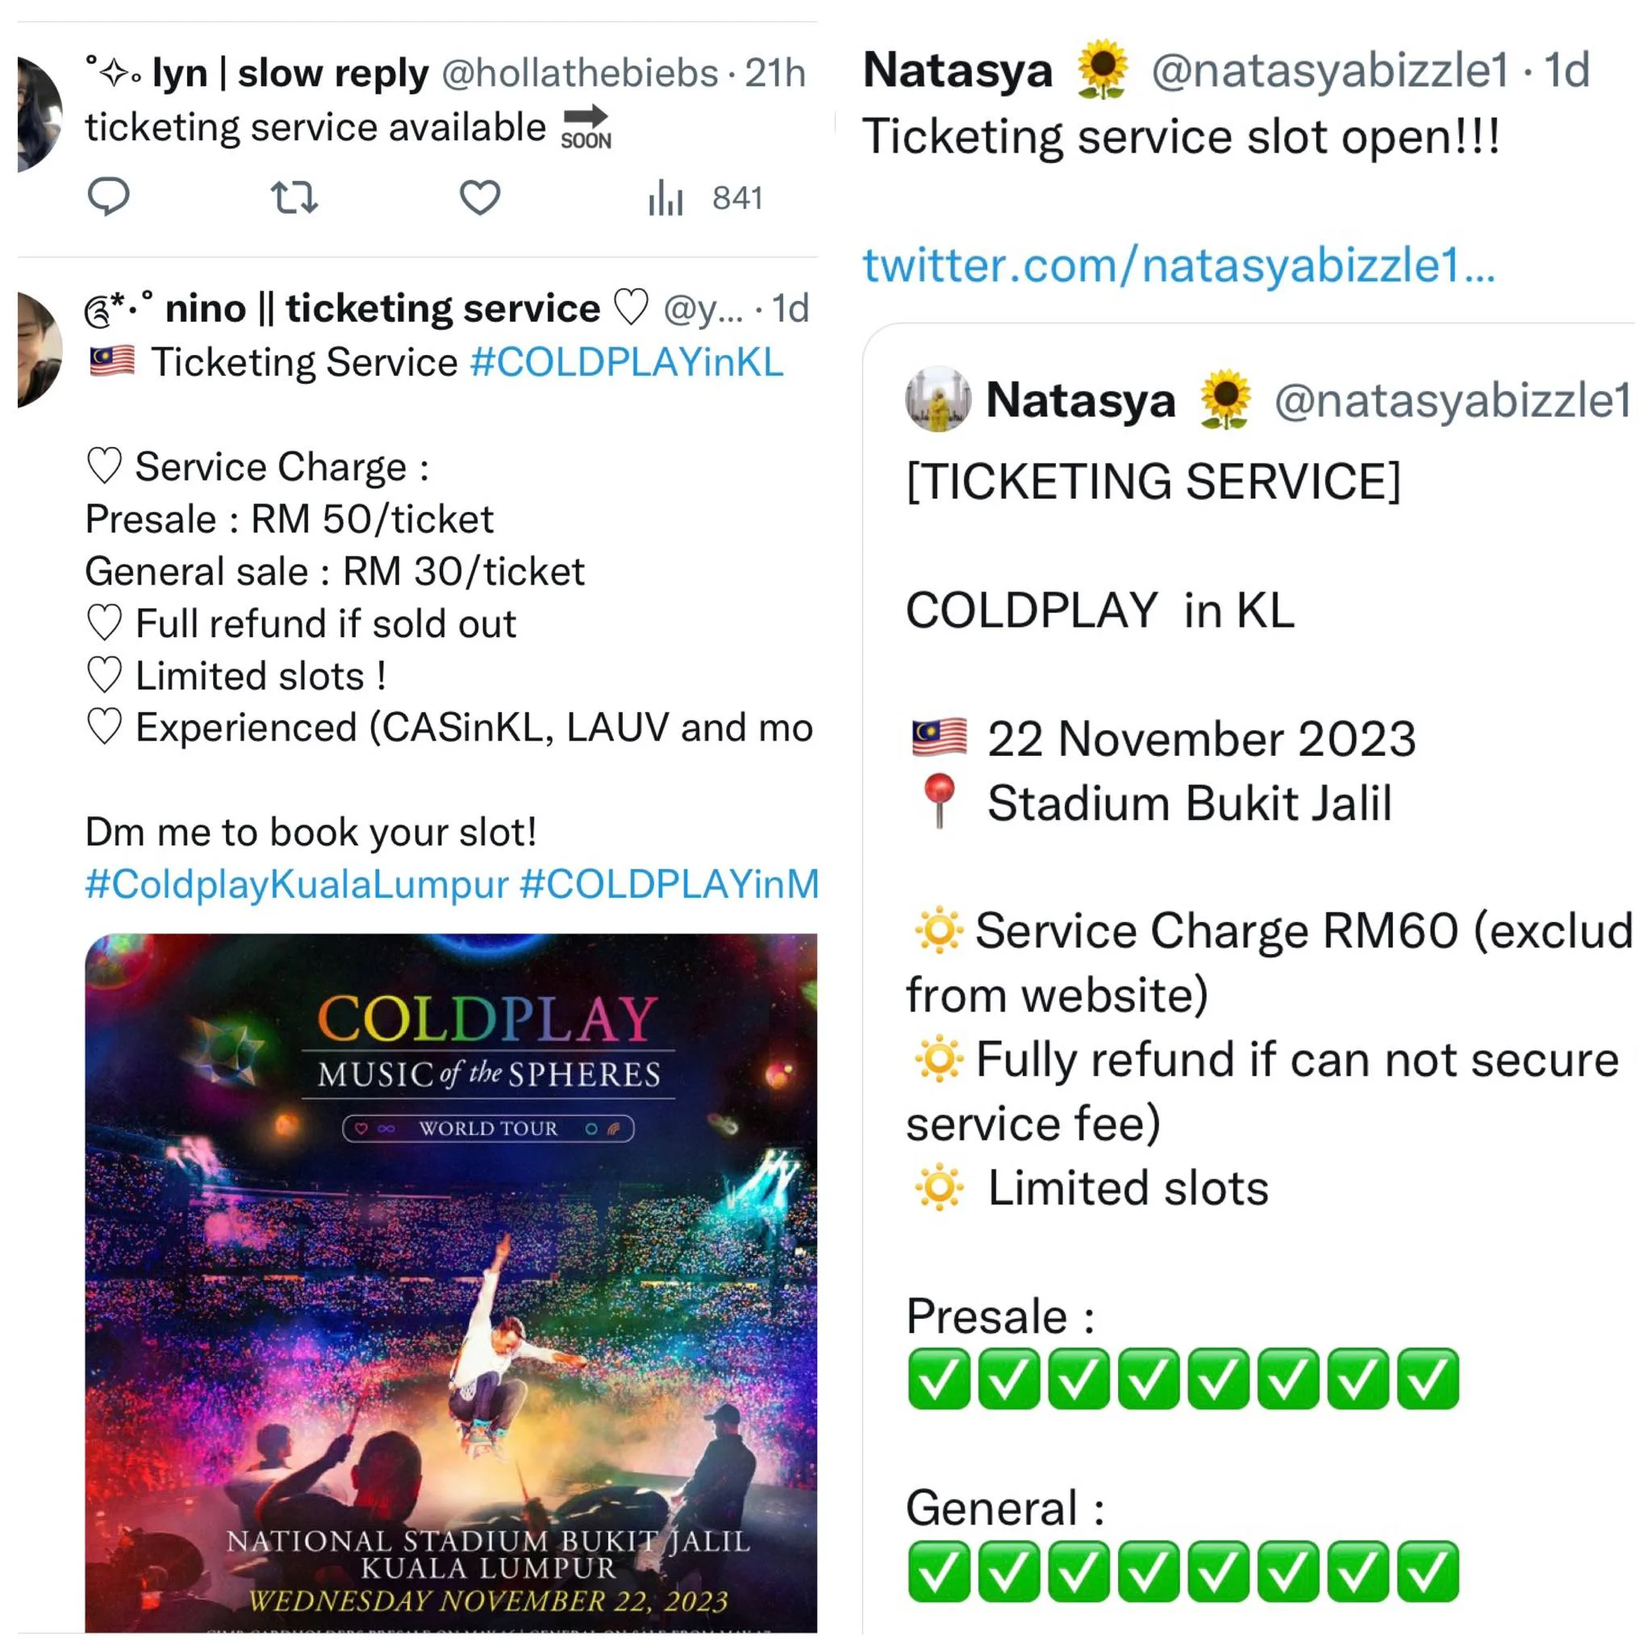Open the #ColdplayKualaLumpur hashtag
Image resolution: width=1652 pixels, height=1652 pixels.
(x=297, y=884)
